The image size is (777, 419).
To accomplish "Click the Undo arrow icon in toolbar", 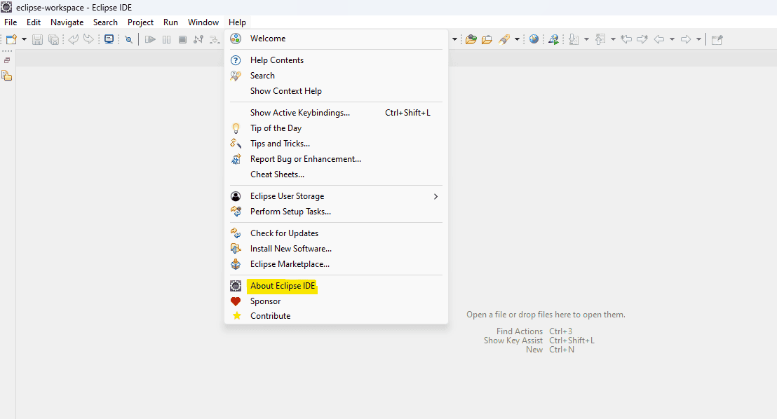I will pyautogui.click(x=73, y=40).
